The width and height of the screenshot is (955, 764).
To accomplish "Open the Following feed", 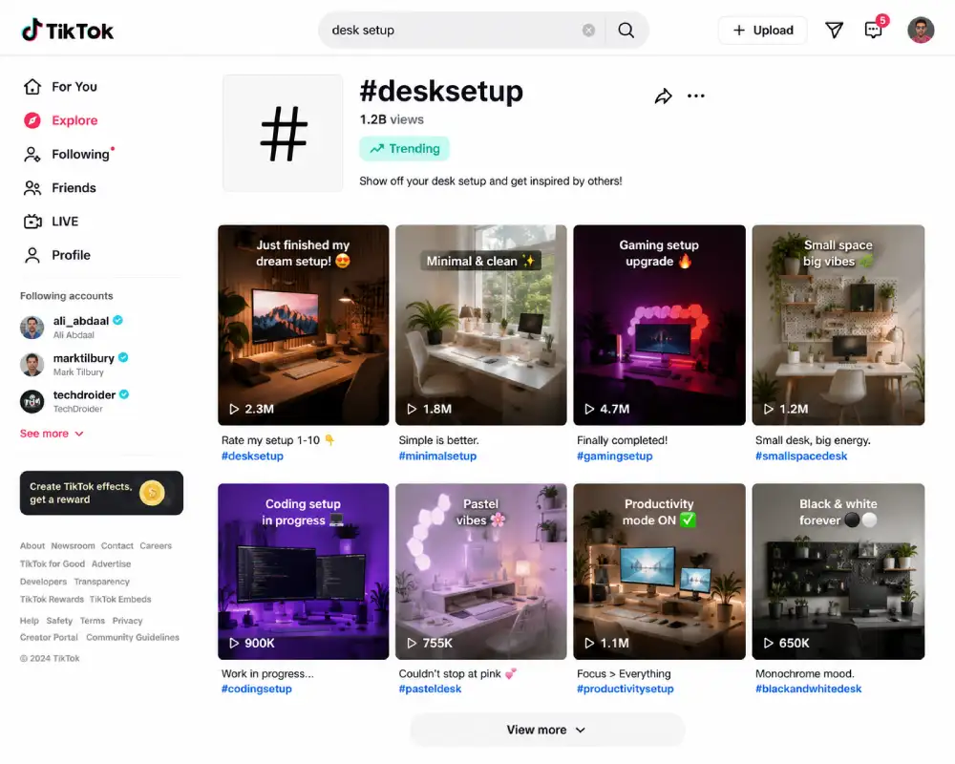I will click(68, 154).
